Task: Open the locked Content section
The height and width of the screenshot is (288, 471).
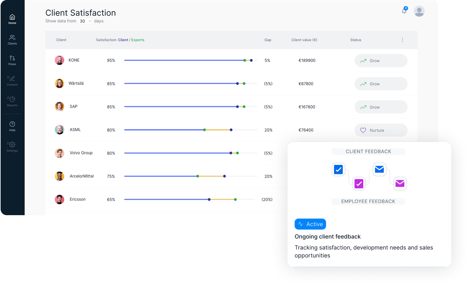Action: coord(12,81)
